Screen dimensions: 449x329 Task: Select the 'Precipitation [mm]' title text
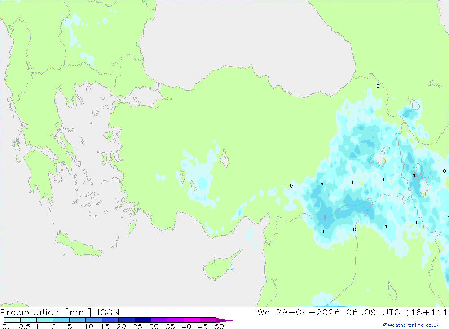click(46, 312)
